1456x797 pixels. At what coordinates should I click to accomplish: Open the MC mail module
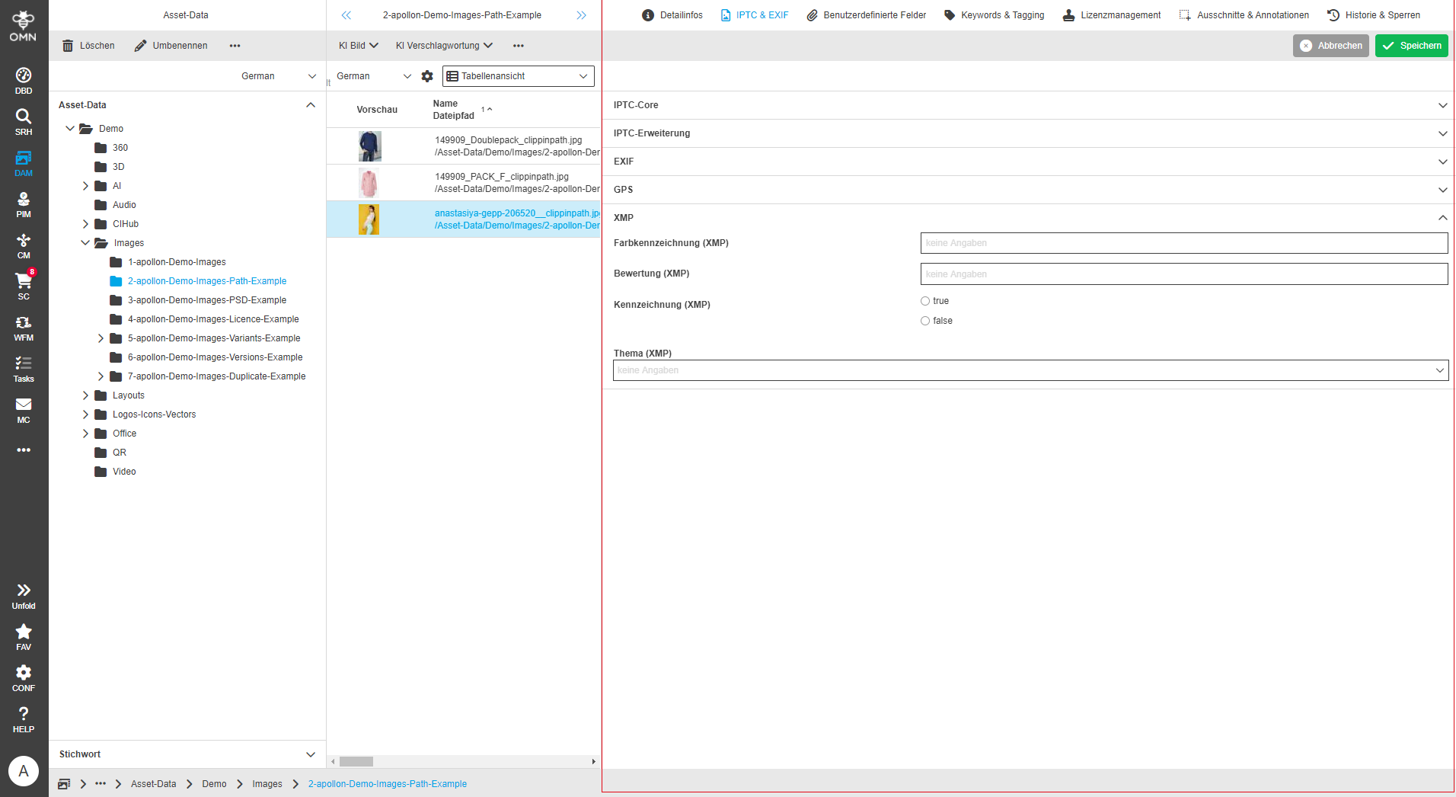tap(24, 410)
